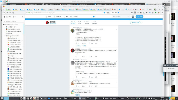178x100 pixels.
Task: Open the jp keyboard layout indicator in tray
Action: tap(131, 98)
